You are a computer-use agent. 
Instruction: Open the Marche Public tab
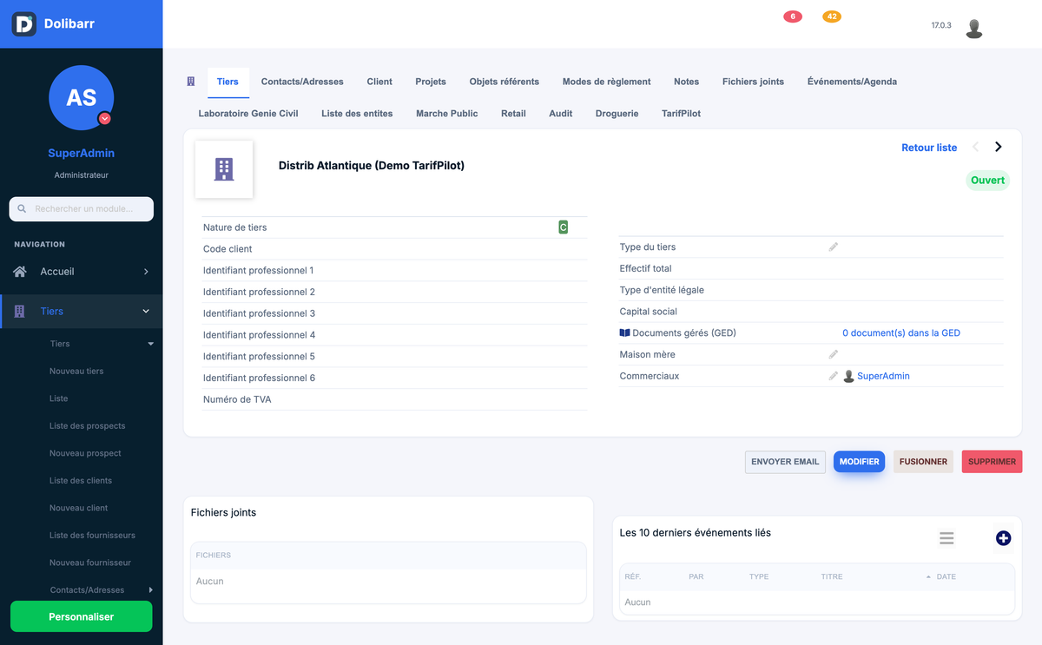click(447, 114)
